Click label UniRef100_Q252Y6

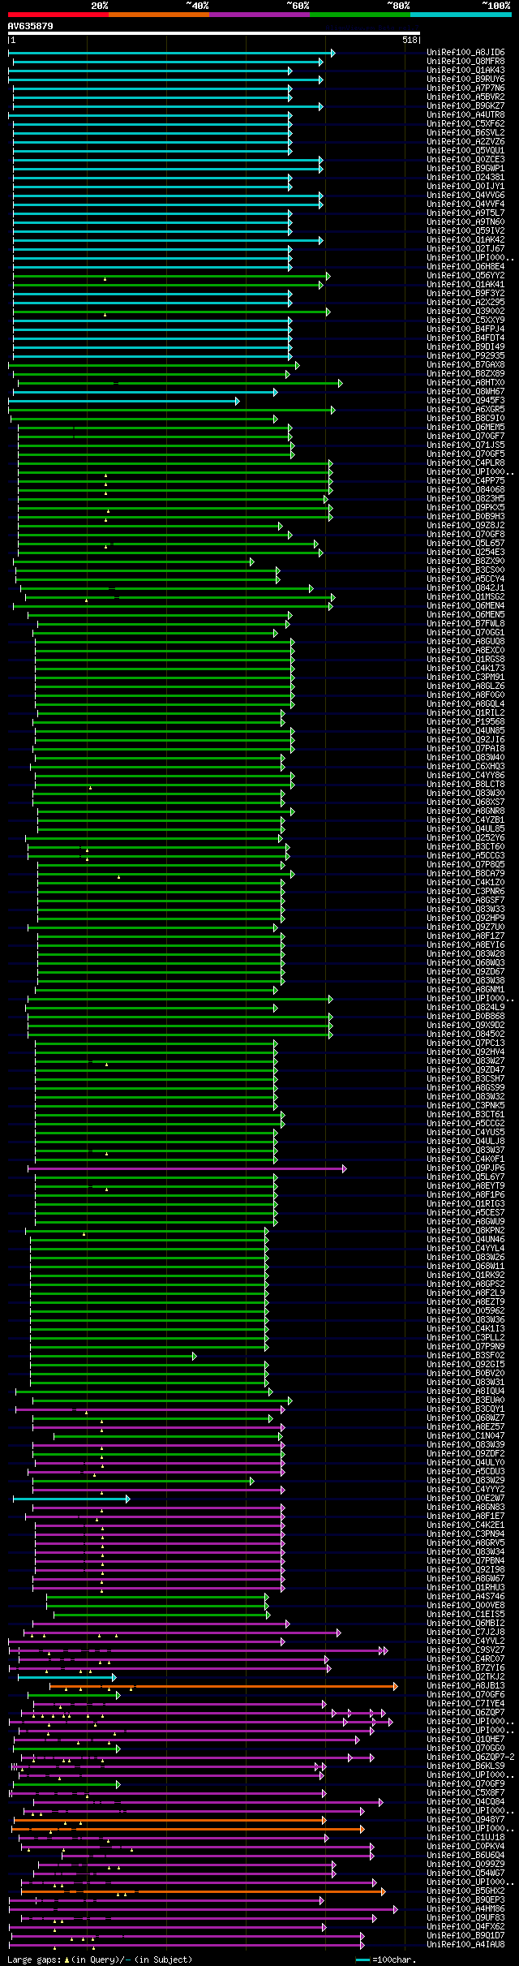(x=465, y=838)
